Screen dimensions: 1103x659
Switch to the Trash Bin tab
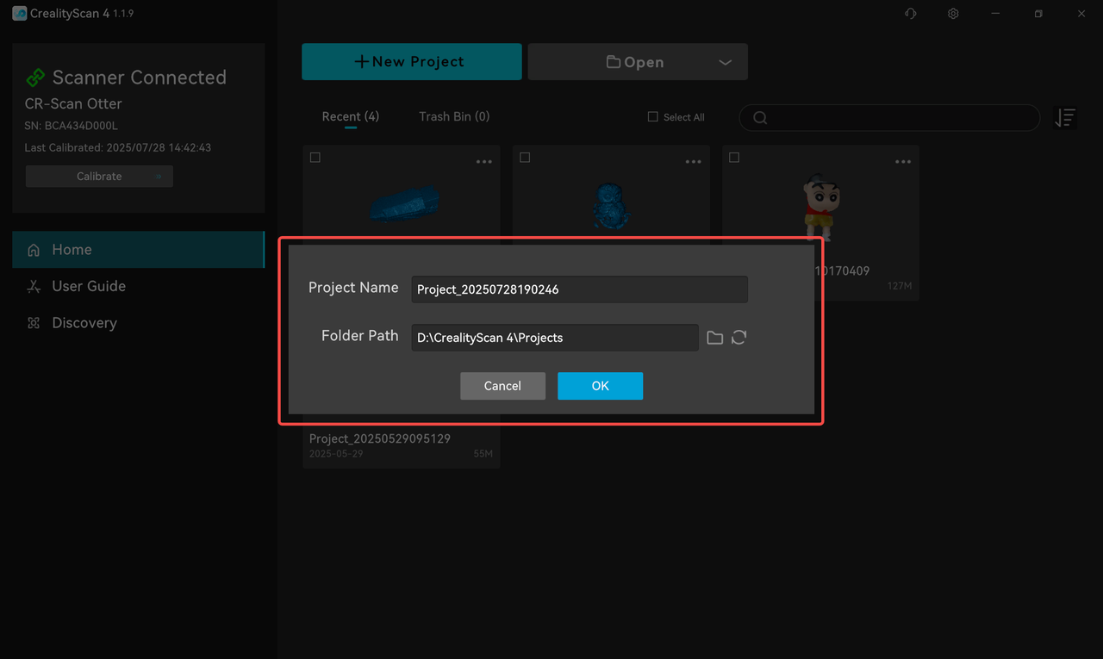(454, 116)
